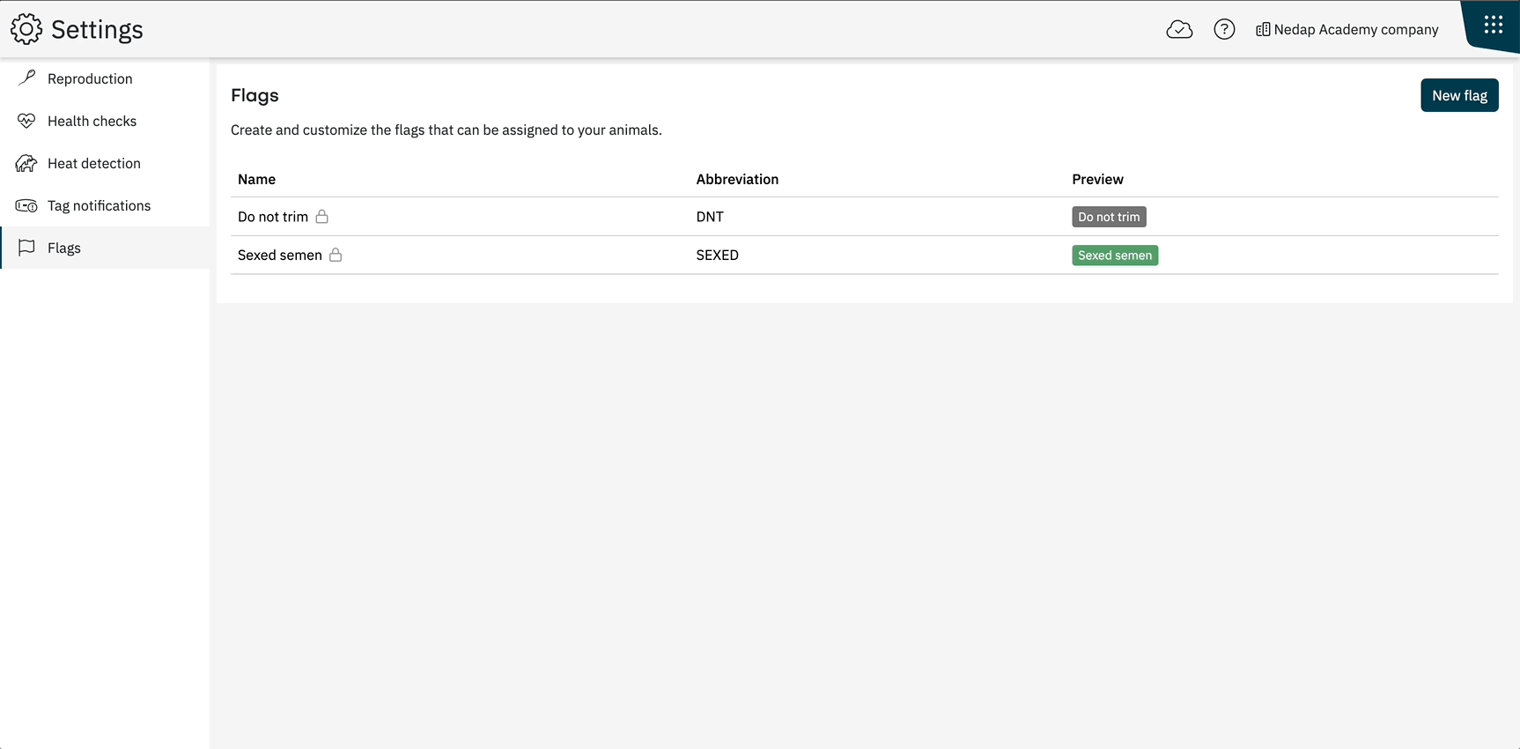Open the help question mark icon

point(1224,30)
